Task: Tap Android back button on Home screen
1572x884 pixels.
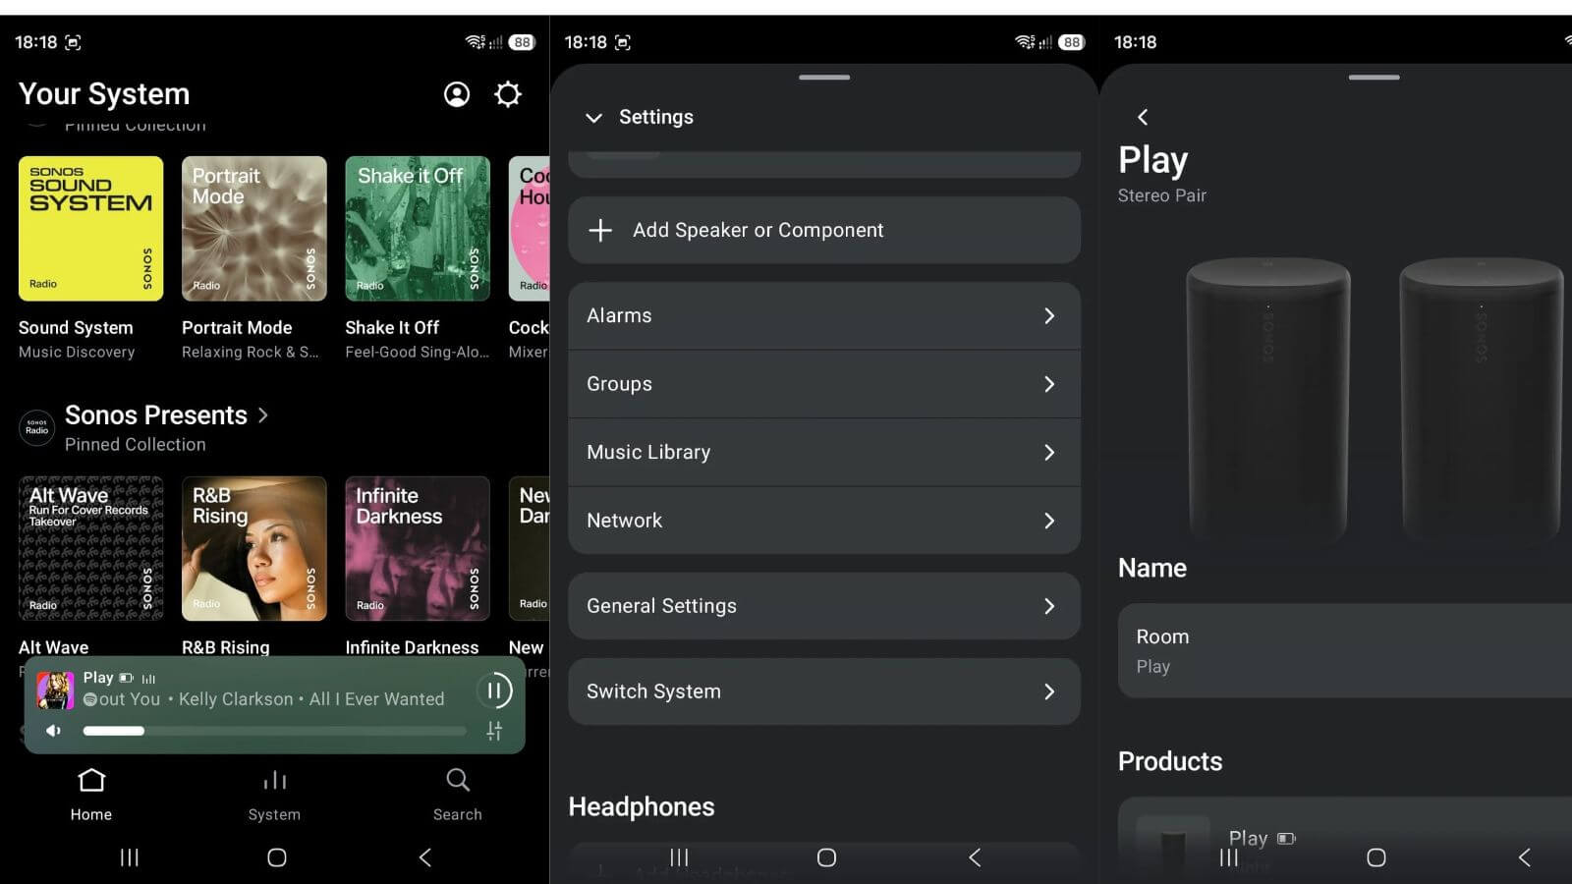Action: click(425, 857)
